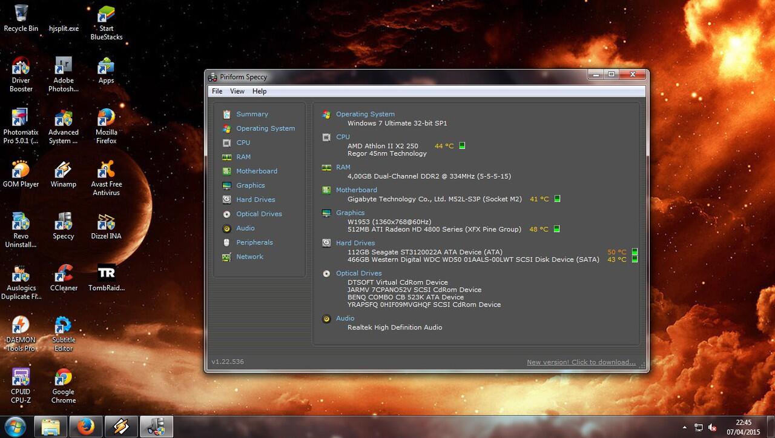
Task: Select the Operating System sidebar icon
Action: [x=226, y=128]
